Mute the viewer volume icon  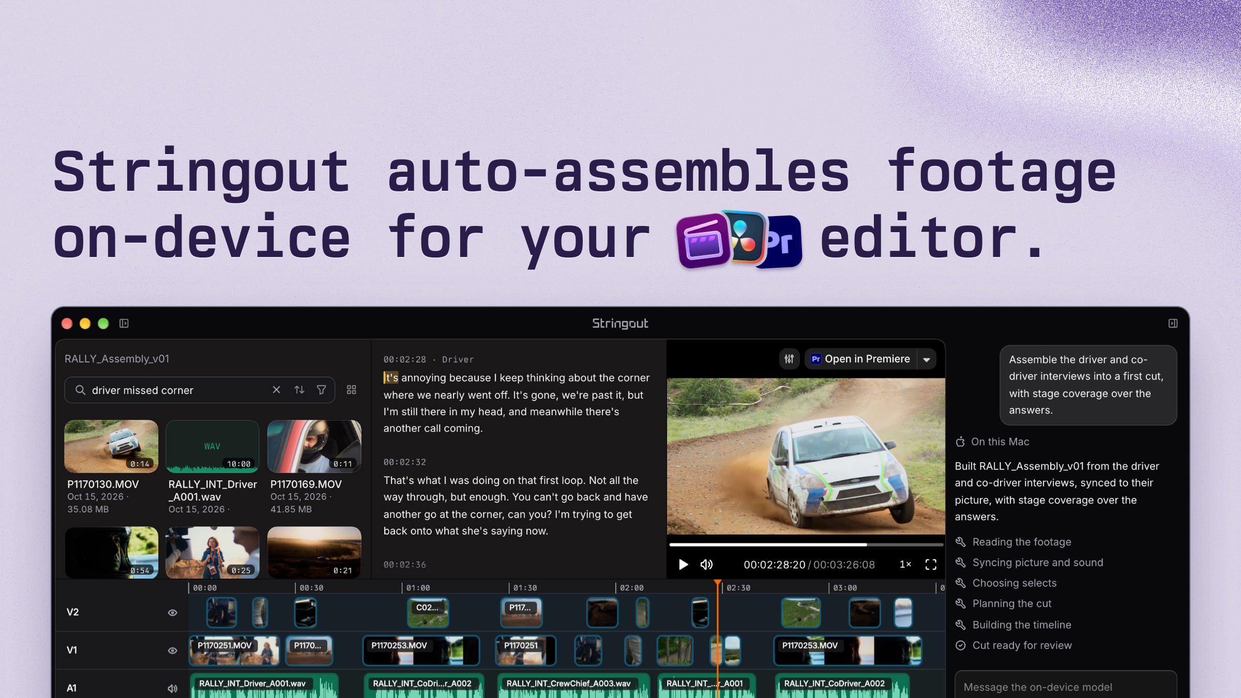pos(706,565)
